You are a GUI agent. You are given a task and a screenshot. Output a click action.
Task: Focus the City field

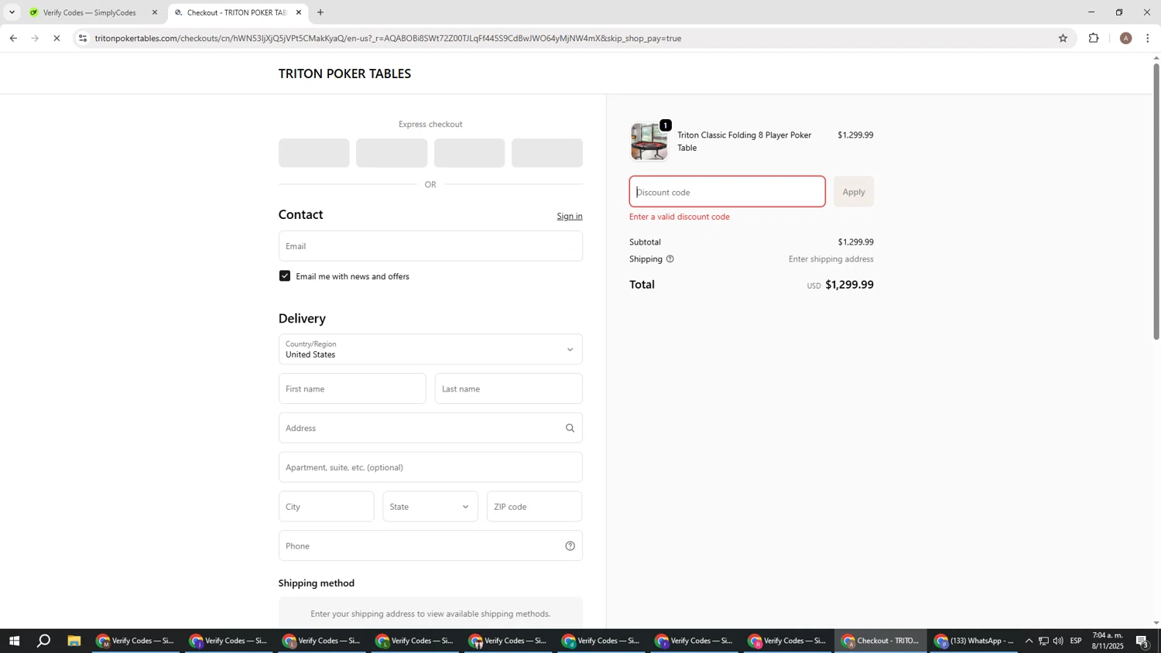click(326, 507)
